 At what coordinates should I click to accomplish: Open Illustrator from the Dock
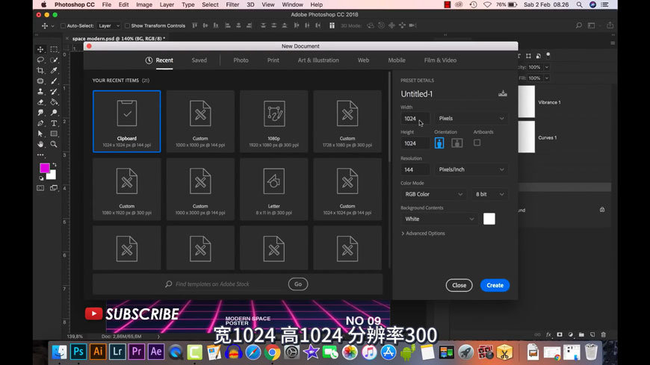coord(98,352)
